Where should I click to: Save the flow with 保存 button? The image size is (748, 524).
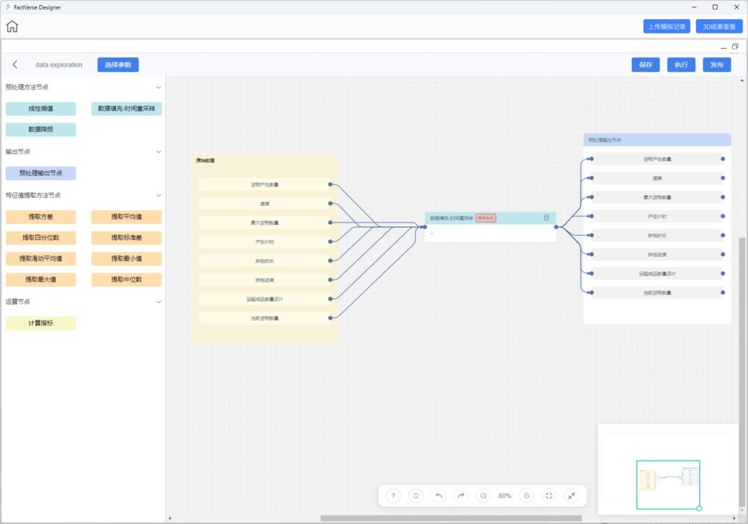pos(646,64)
